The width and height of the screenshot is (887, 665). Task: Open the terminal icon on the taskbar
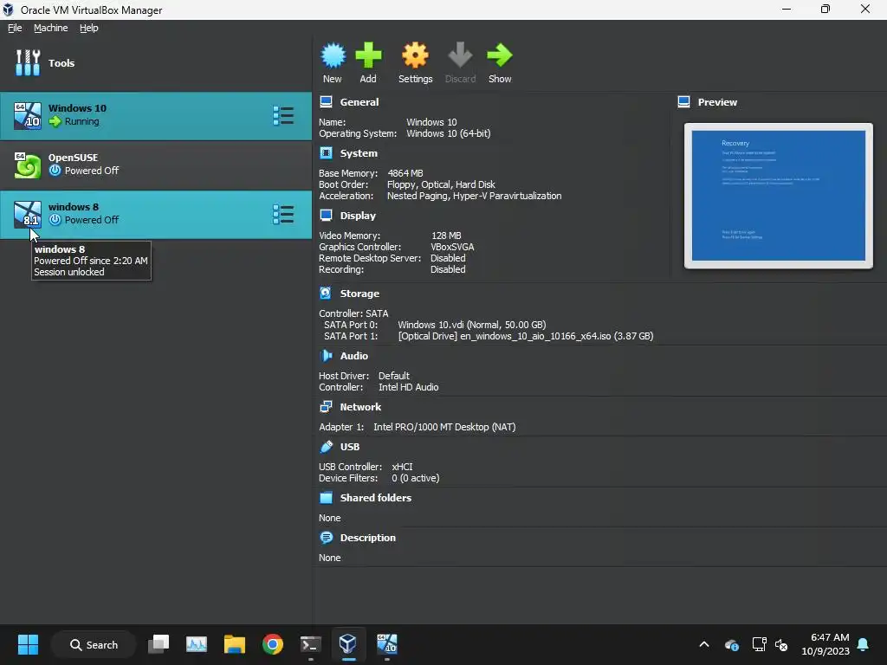(311, 644)
